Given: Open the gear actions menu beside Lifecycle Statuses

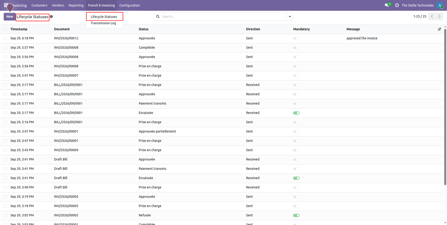Looking at the screenshot, I should coord(51,17).
